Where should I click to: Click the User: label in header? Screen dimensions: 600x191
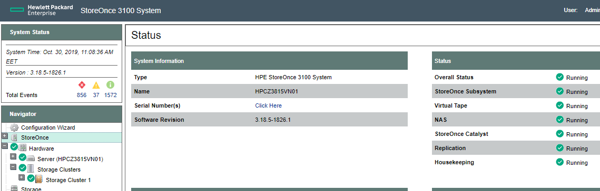pyautogui.click(x=571, y=10)
